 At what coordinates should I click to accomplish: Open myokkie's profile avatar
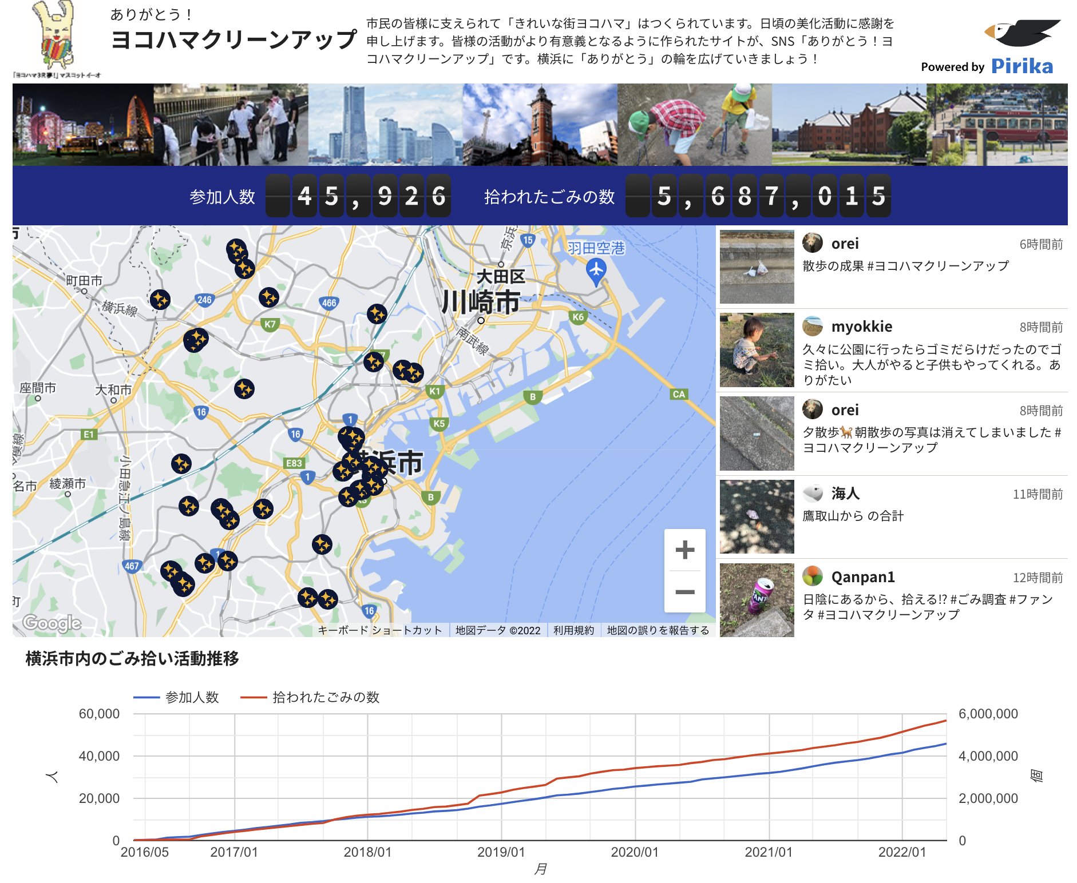812,326
